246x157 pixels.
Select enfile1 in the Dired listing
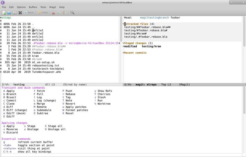pos(38,37)
